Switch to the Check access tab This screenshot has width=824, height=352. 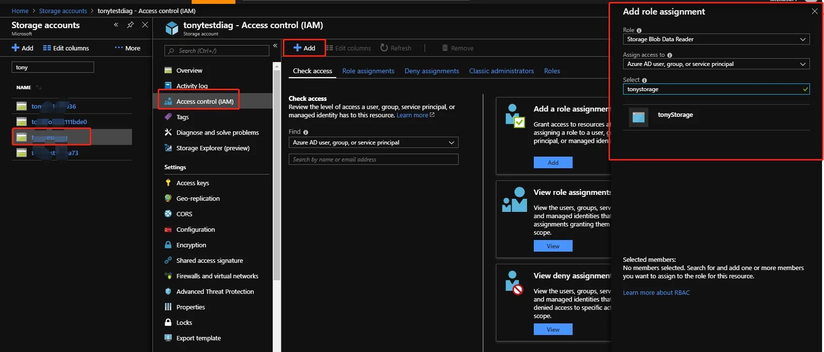[313, 71]
